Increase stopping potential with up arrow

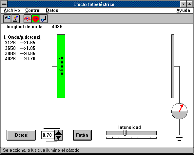pos(58,133)
